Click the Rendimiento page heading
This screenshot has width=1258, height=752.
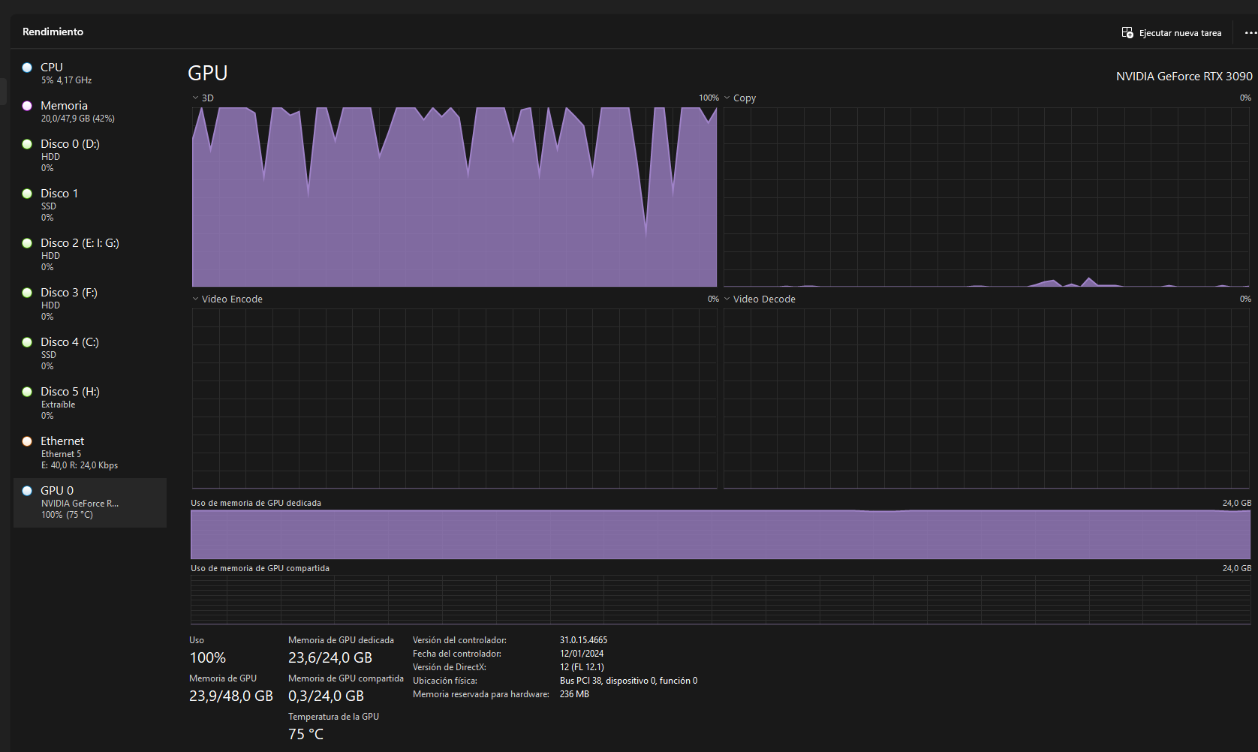(x=53, y=32)
